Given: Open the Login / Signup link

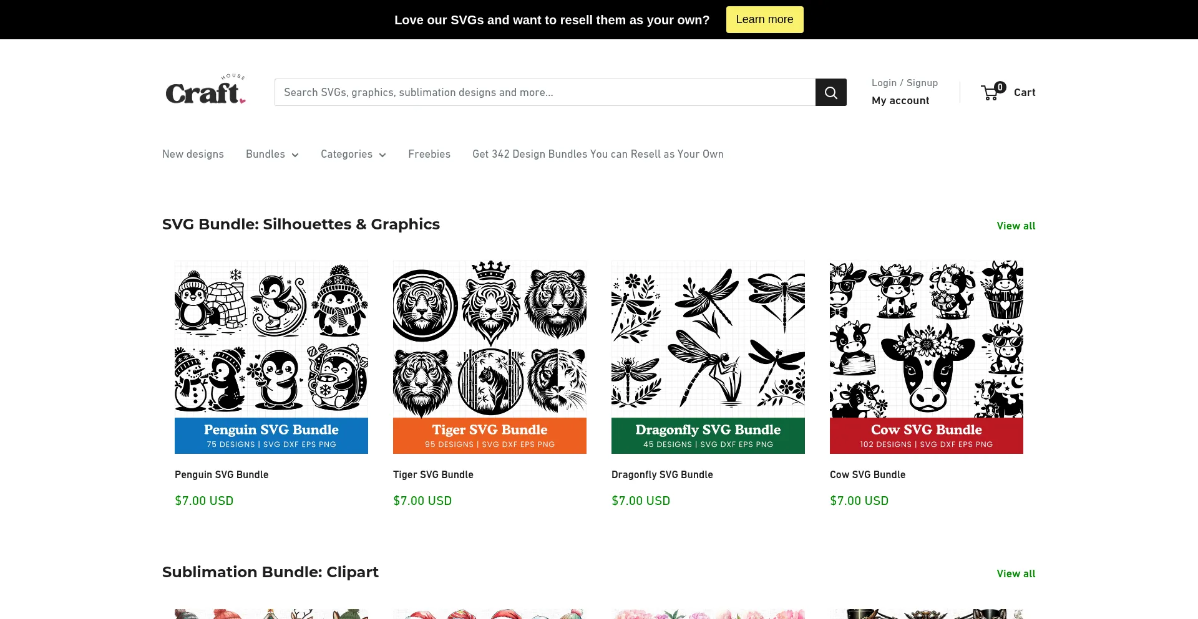Looking at the screenshot, I should (904, 82).
